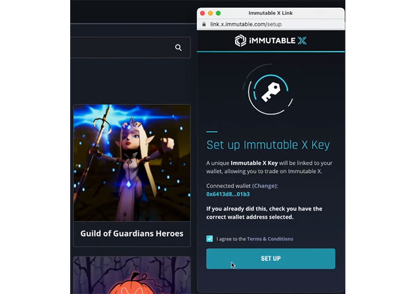Click the link.x.immutable.com/setup URL bar
Viewport: 415px width, 294px height.
[x=270, y=24]
